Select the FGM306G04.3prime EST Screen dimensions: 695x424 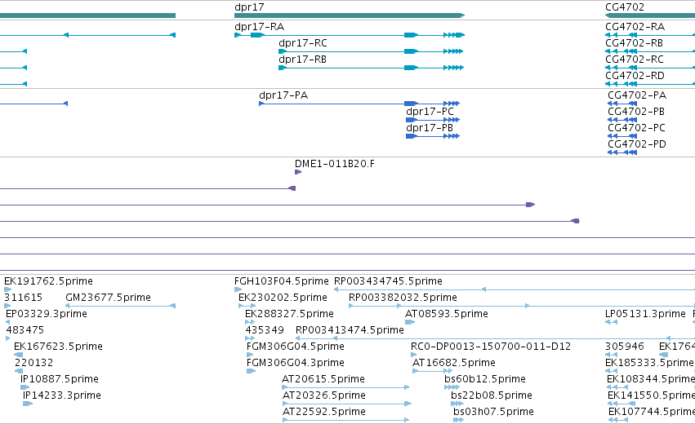(295, 363)
